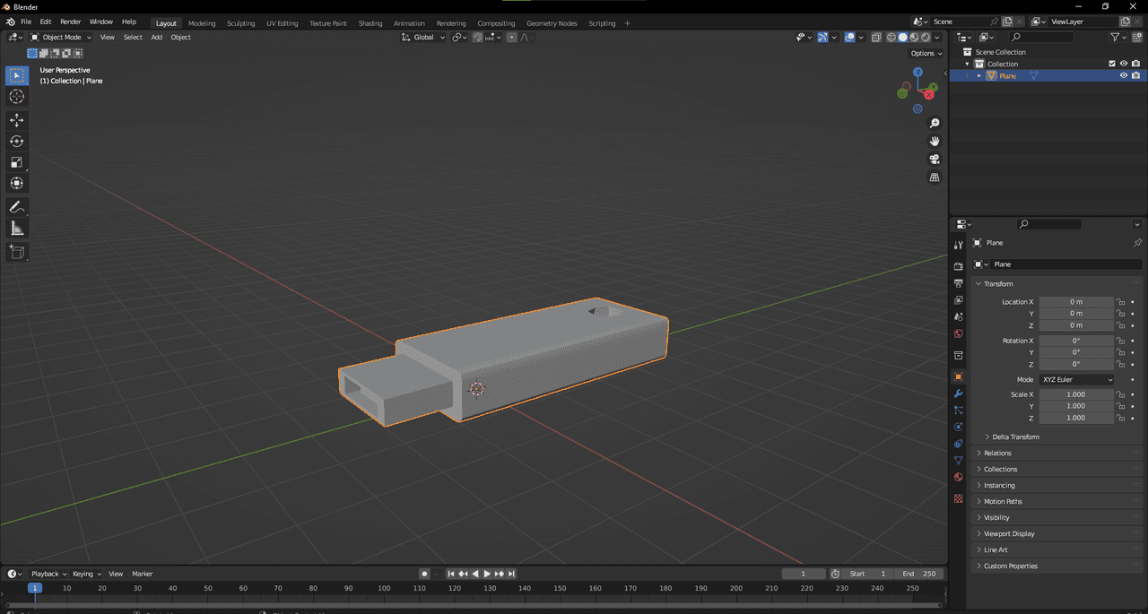Click the timeline End frame field
This screenshot has height=614, width=1148.
pyautogui.click(x=919, y=574)
